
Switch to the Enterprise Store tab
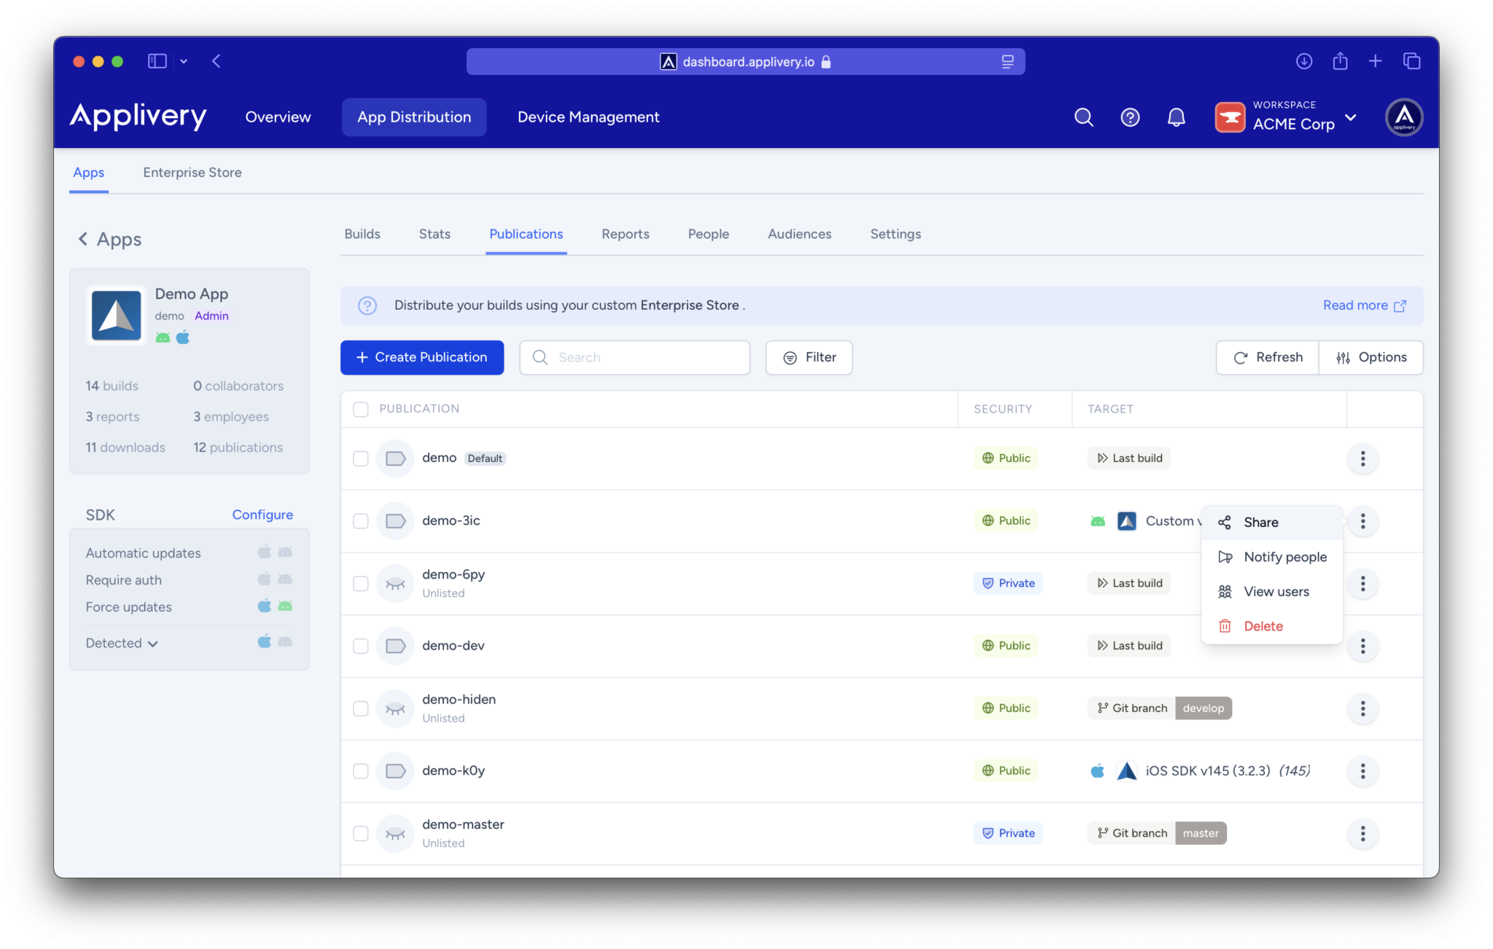pyautogui.click(x=192, y=173)
